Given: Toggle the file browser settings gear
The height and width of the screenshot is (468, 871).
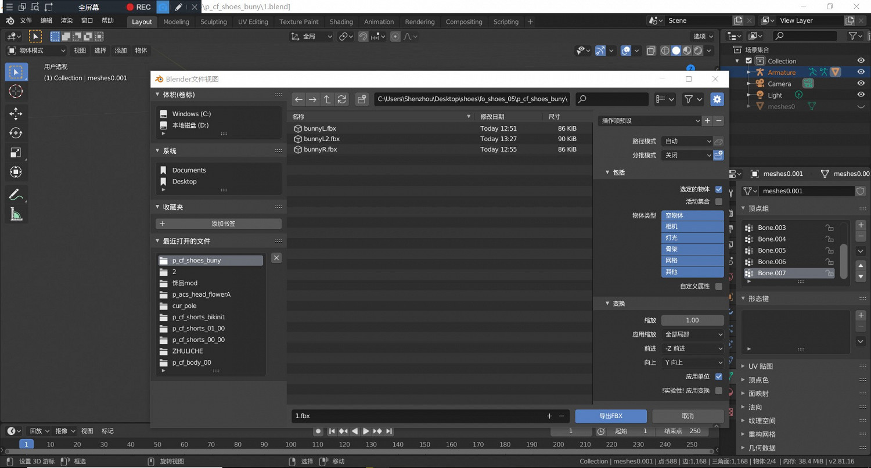Looking at the screenshot, I should (x=717, y=99).
